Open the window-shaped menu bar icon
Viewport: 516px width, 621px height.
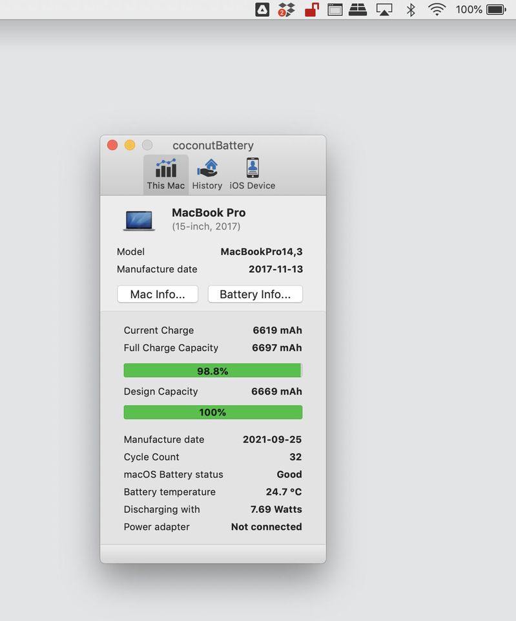pos(335,10)
